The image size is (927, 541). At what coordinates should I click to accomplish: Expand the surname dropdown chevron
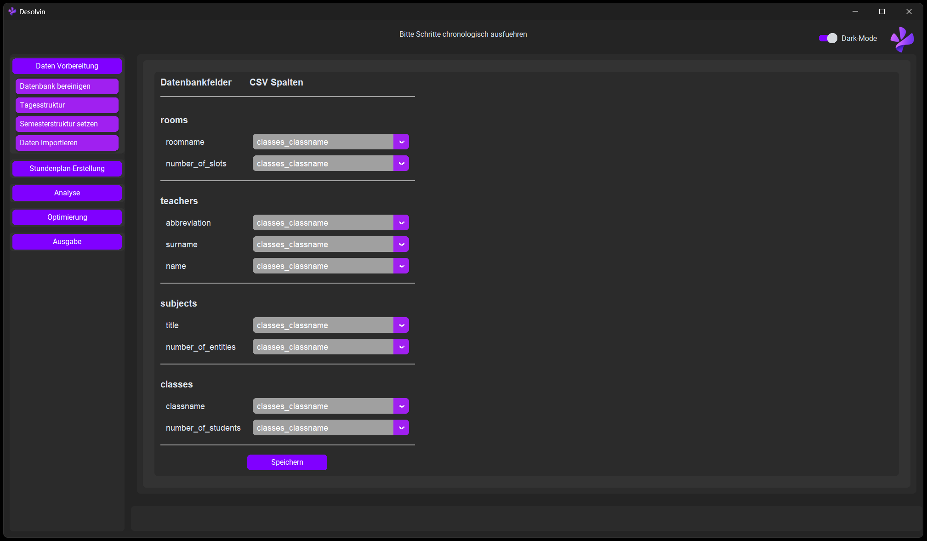[x=401, y=245]
